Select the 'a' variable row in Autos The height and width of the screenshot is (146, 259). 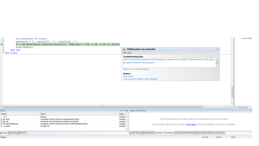pyautogui.click(x=63, y=117)
